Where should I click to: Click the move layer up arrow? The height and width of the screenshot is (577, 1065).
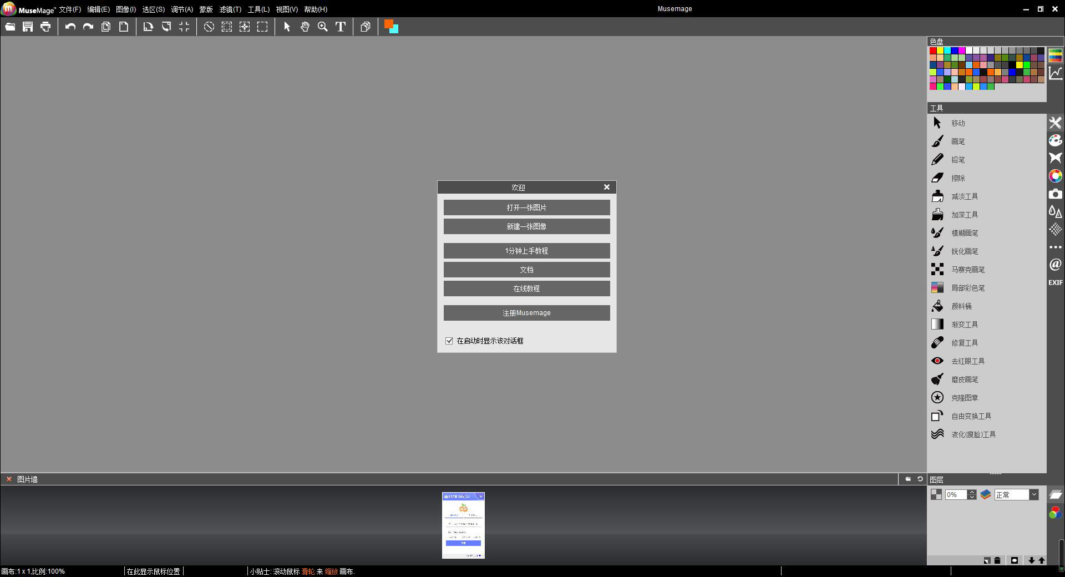(x=1042, y=560)
